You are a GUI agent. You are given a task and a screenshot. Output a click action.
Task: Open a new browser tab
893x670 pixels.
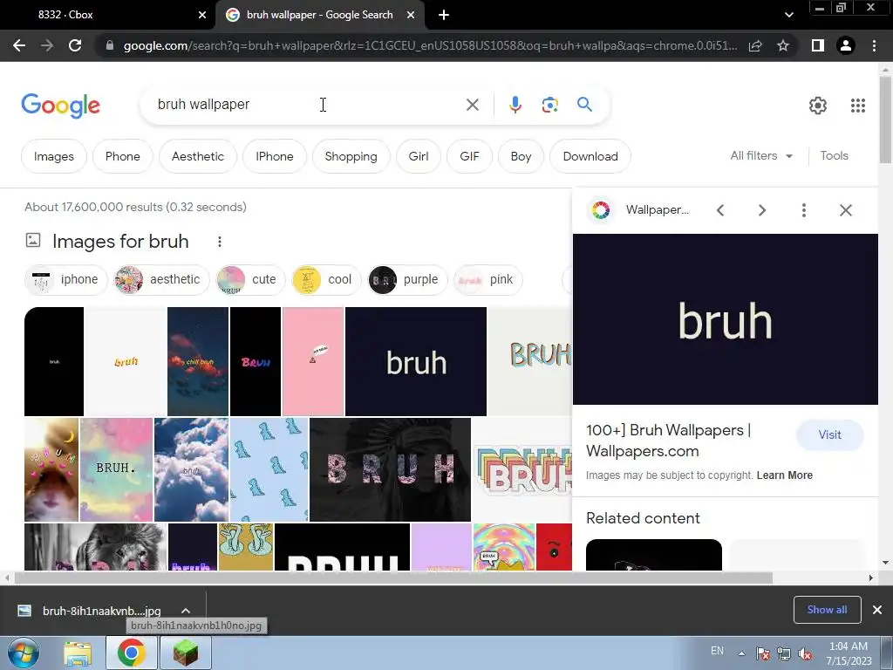point(444,15)
